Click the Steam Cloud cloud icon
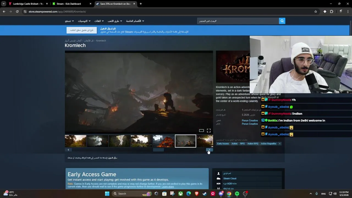 point(218,178)
